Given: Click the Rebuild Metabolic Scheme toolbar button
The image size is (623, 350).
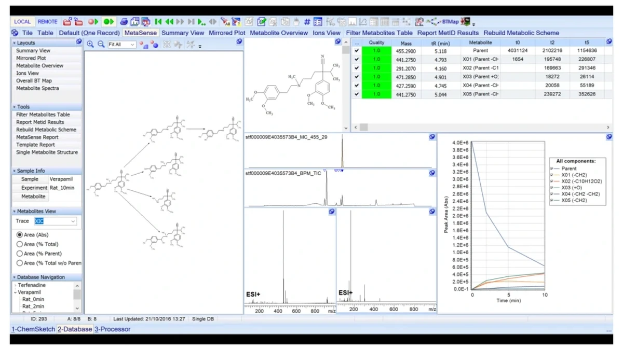Looking at the screenshot, I should click(521, 33).
